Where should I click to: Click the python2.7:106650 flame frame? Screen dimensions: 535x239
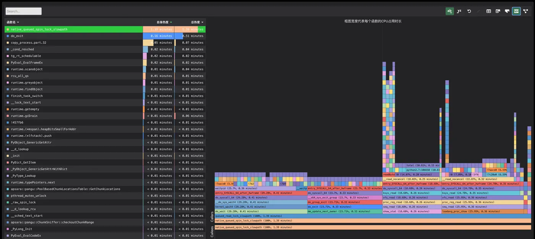tap(423, 170)
